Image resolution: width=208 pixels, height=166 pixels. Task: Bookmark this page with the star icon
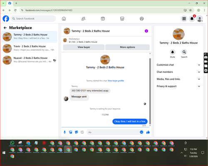pos(191,10)
